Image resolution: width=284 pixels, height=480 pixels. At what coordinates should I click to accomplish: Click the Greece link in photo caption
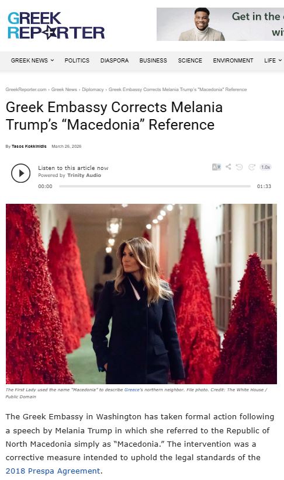click(x=131, y=389)
